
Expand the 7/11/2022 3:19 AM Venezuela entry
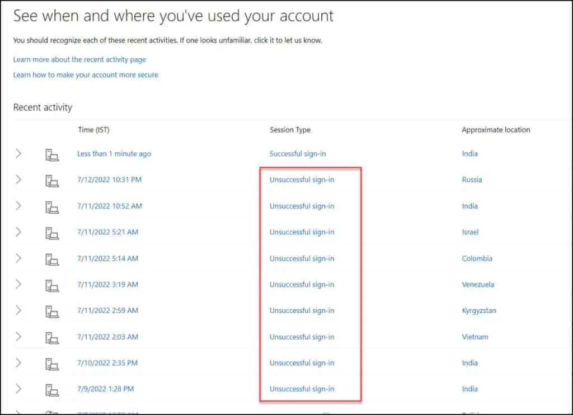(18, 284)
